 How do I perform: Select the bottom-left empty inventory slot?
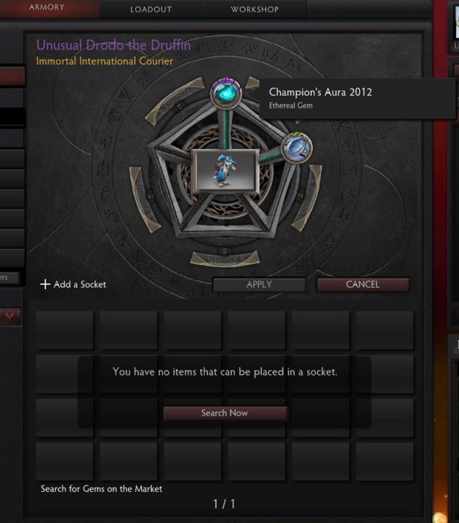[65, 461]
